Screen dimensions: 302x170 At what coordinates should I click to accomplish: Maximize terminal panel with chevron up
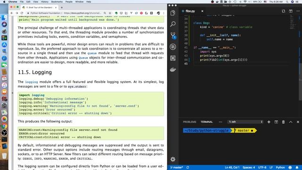point(291,122)
